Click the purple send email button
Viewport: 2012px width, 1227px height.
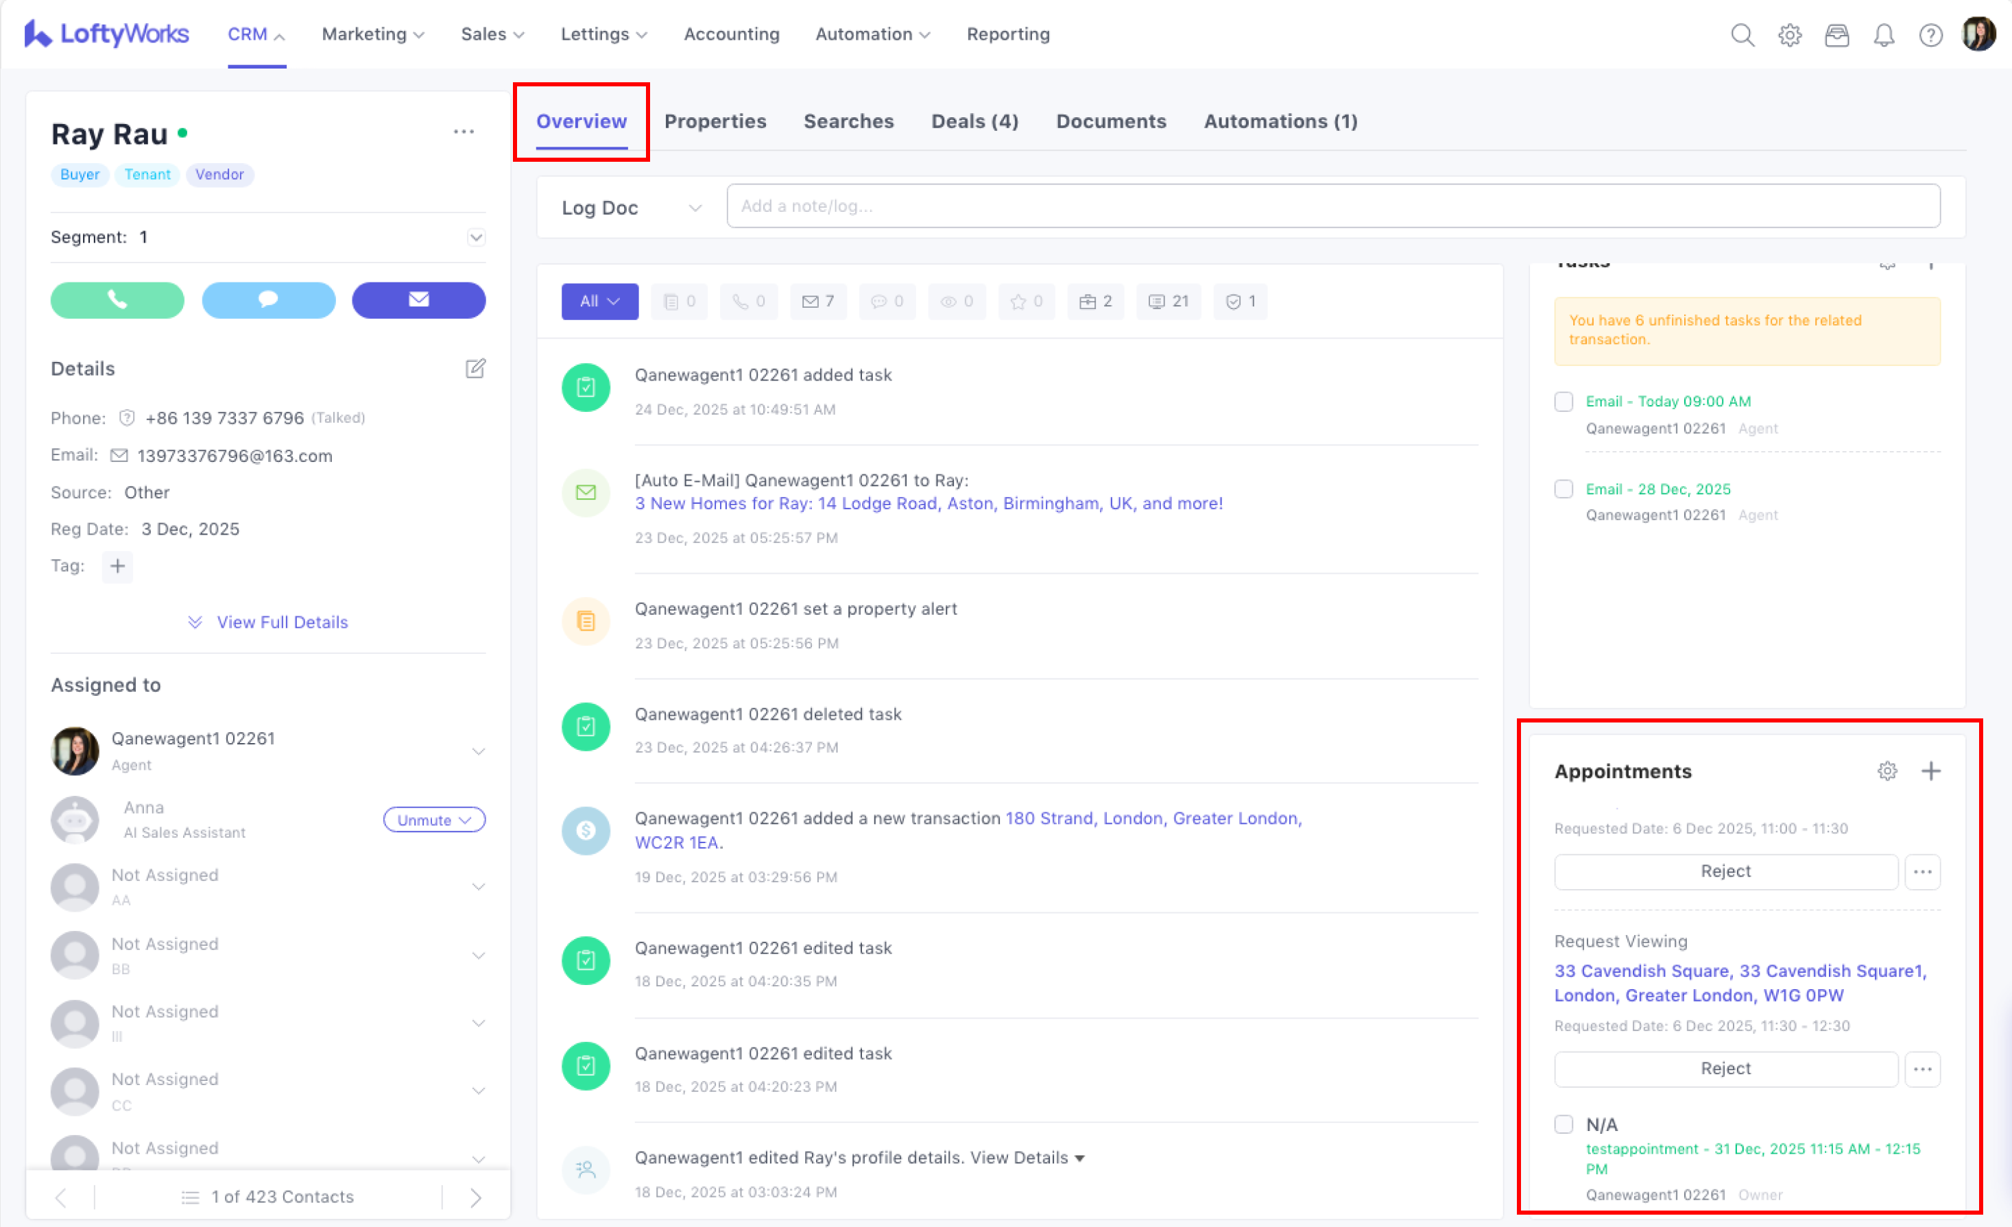pyautogui.click(x=418, y=300)
